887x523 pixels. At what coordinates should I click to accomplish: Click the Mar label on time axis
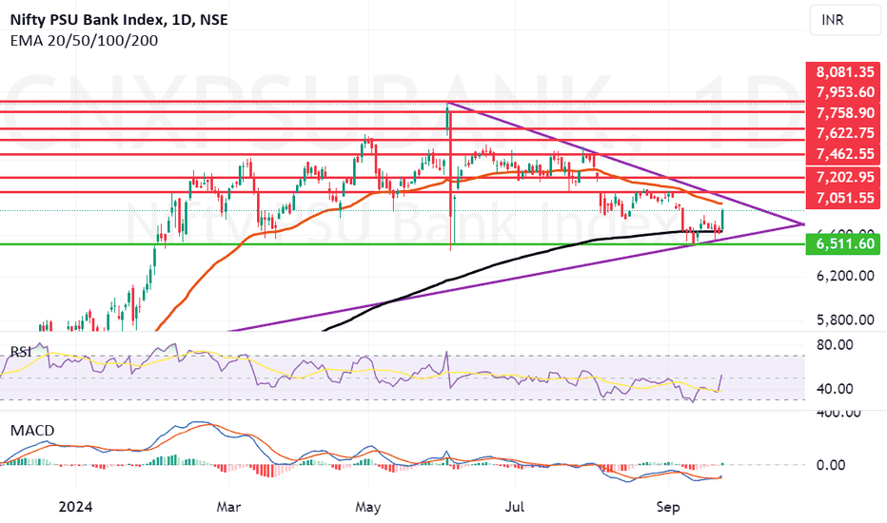pyautogui.click(x=228, y=507)
